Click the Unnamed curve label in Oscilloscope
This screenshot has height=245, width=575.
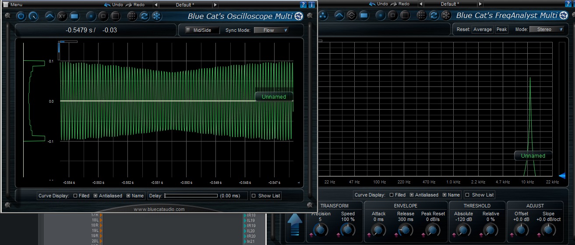coord(274,97)
